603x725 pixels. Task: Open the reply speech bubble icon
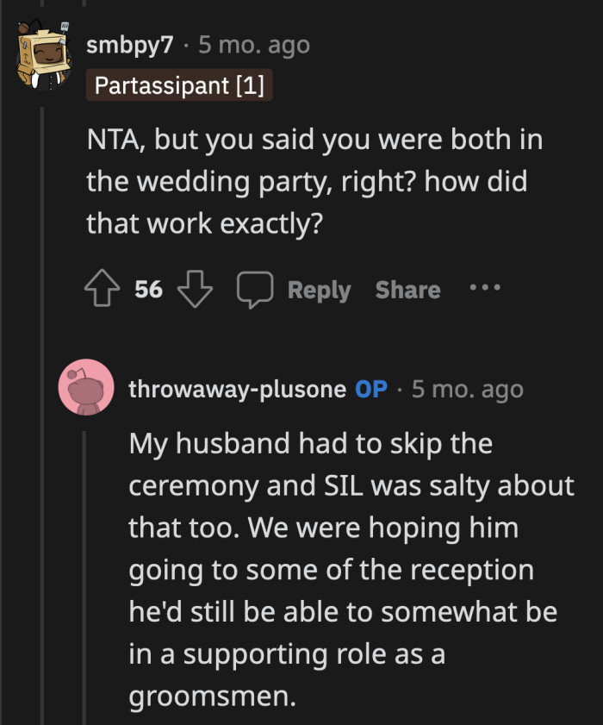[x=255, y=290]
